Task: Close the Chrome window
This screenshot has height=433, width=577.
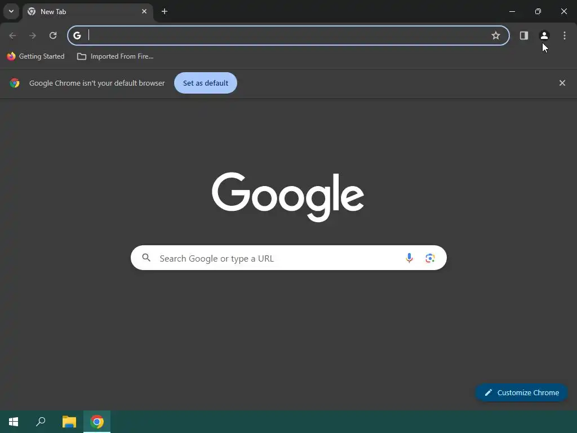Action: coord(563,11)
